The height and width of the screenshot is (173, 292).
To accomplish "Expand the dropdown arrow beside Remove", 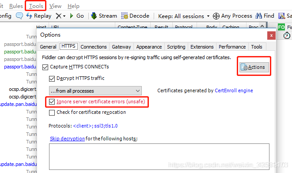I will click(x=64, y=16).
